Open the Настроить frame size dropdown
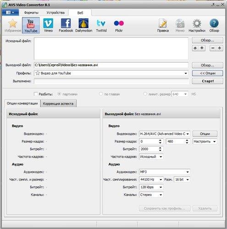Image resolution: width=227 pixels, height=229 pixels. 205,142
